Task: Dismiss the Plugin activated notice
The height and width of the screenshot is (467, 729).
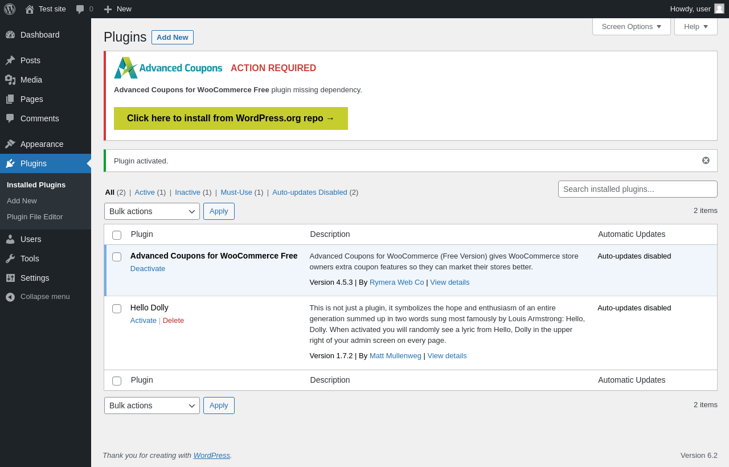Action: tap(706, 161)
